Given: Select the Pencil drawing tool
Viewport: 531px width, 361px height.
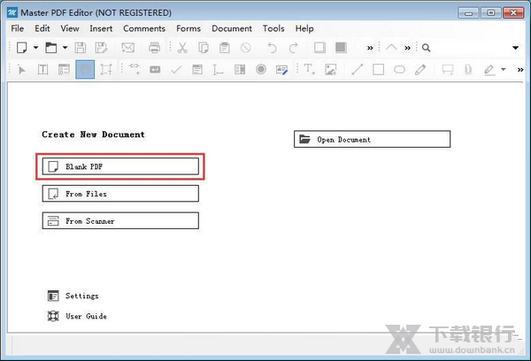Looking at the screenshot, I should (x=421, y=69).
